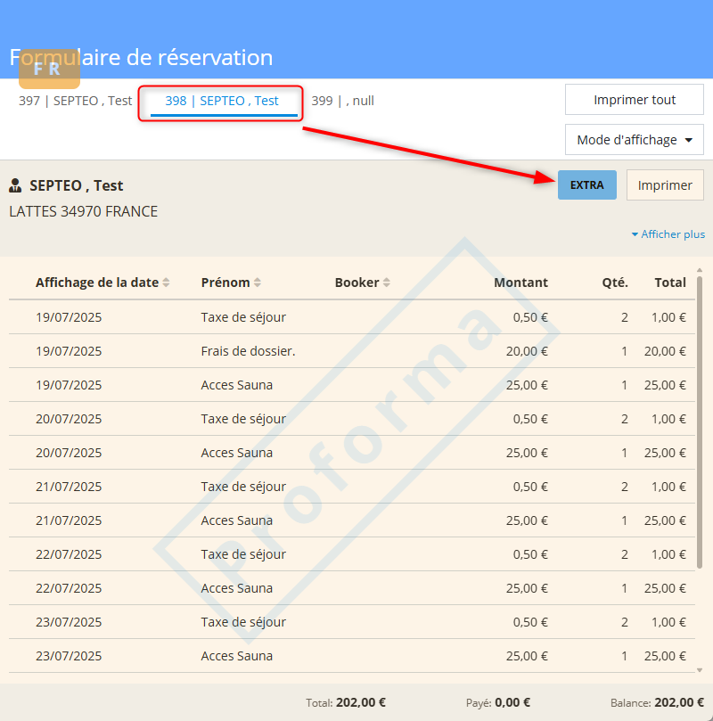Click the Montant column header
Screen dimensions: 713x721
pos(520,283)
